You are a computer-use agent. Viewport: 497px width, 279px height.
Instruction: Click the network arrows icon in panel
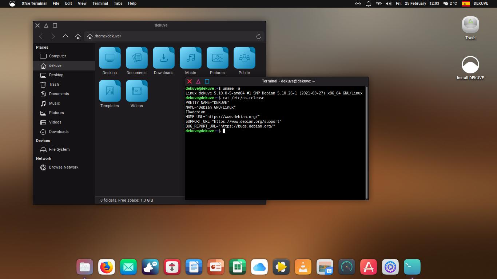tap(358, 4)
